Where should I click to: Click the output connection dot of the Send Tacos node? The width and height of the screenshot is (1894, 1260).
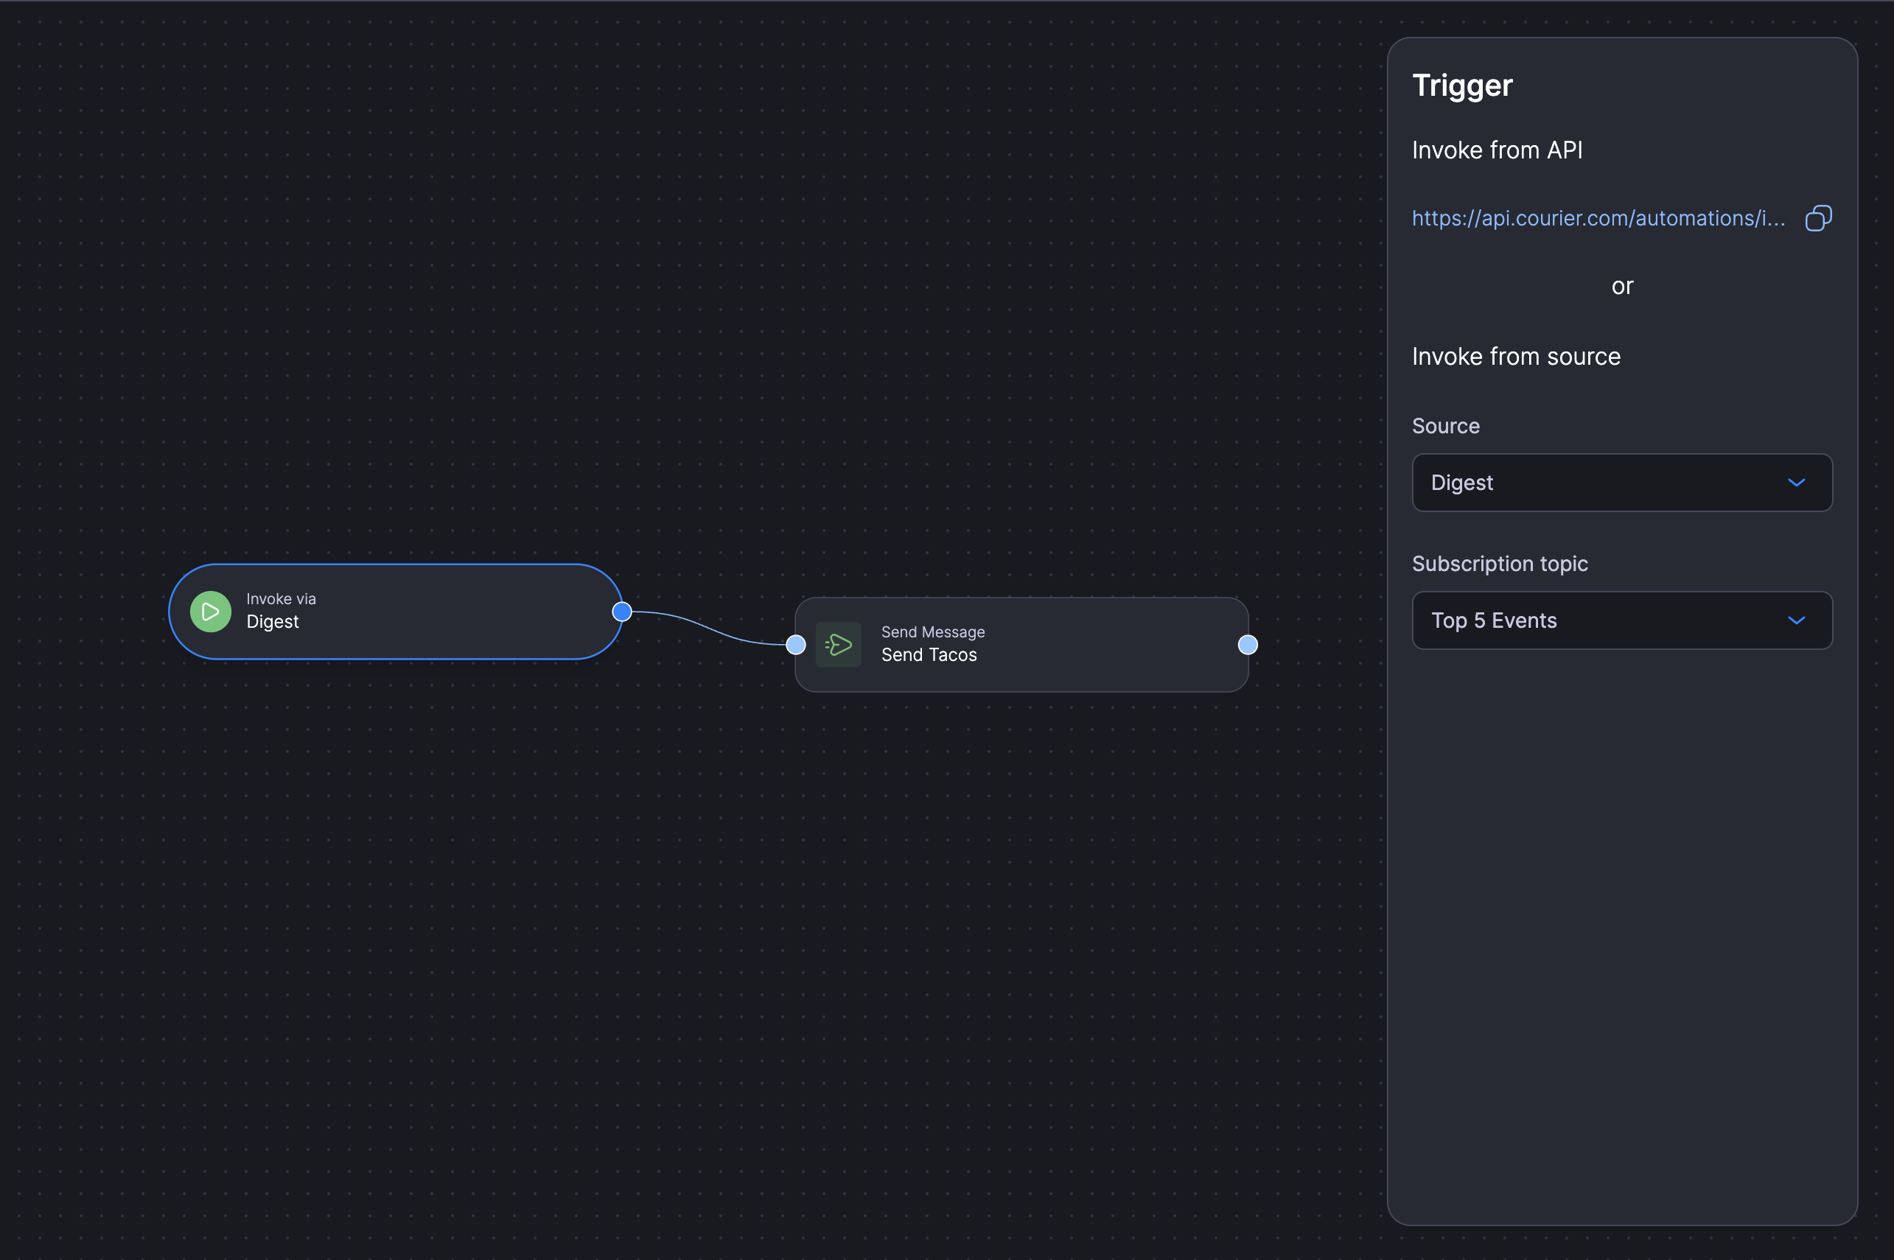click(1247, 644)
